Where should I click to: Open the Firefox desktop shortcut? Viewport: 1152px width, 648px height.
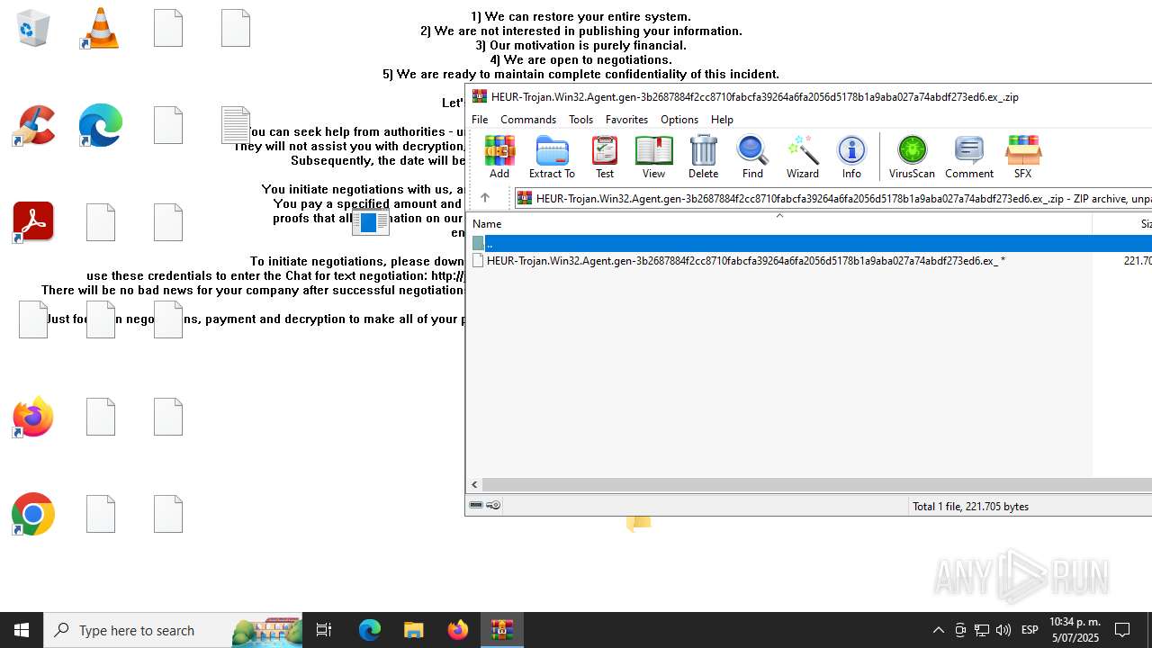click(x=33, y=417)
